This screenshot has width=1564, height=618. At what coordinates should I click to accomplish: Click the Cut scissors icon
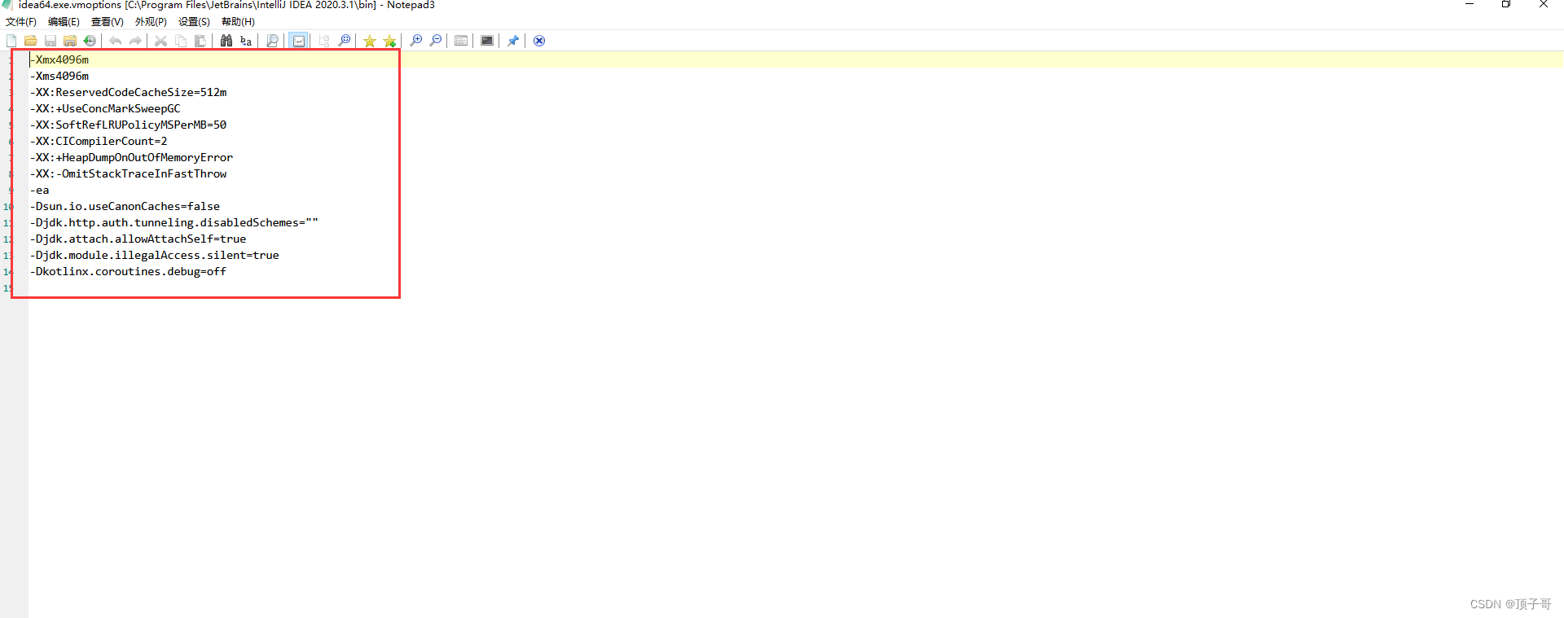pos(161,41)
